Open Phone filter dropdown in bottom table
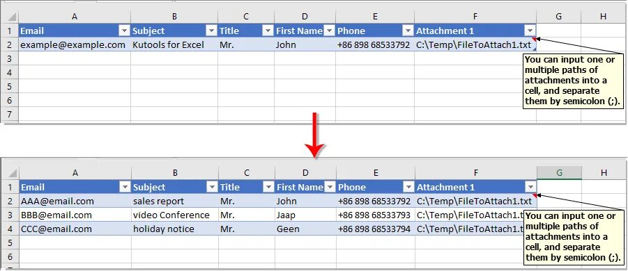This screenshot has height=271, width=628. [408, 187]
